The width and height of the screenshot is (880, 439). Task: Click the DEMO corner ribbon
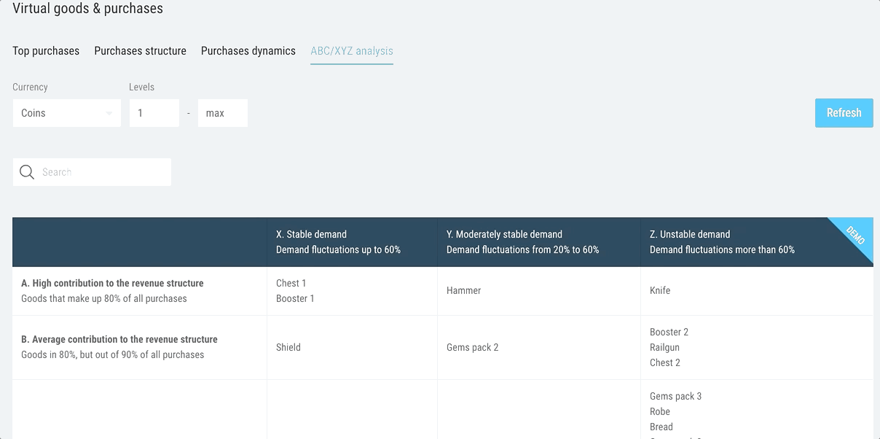pos(855,236)
